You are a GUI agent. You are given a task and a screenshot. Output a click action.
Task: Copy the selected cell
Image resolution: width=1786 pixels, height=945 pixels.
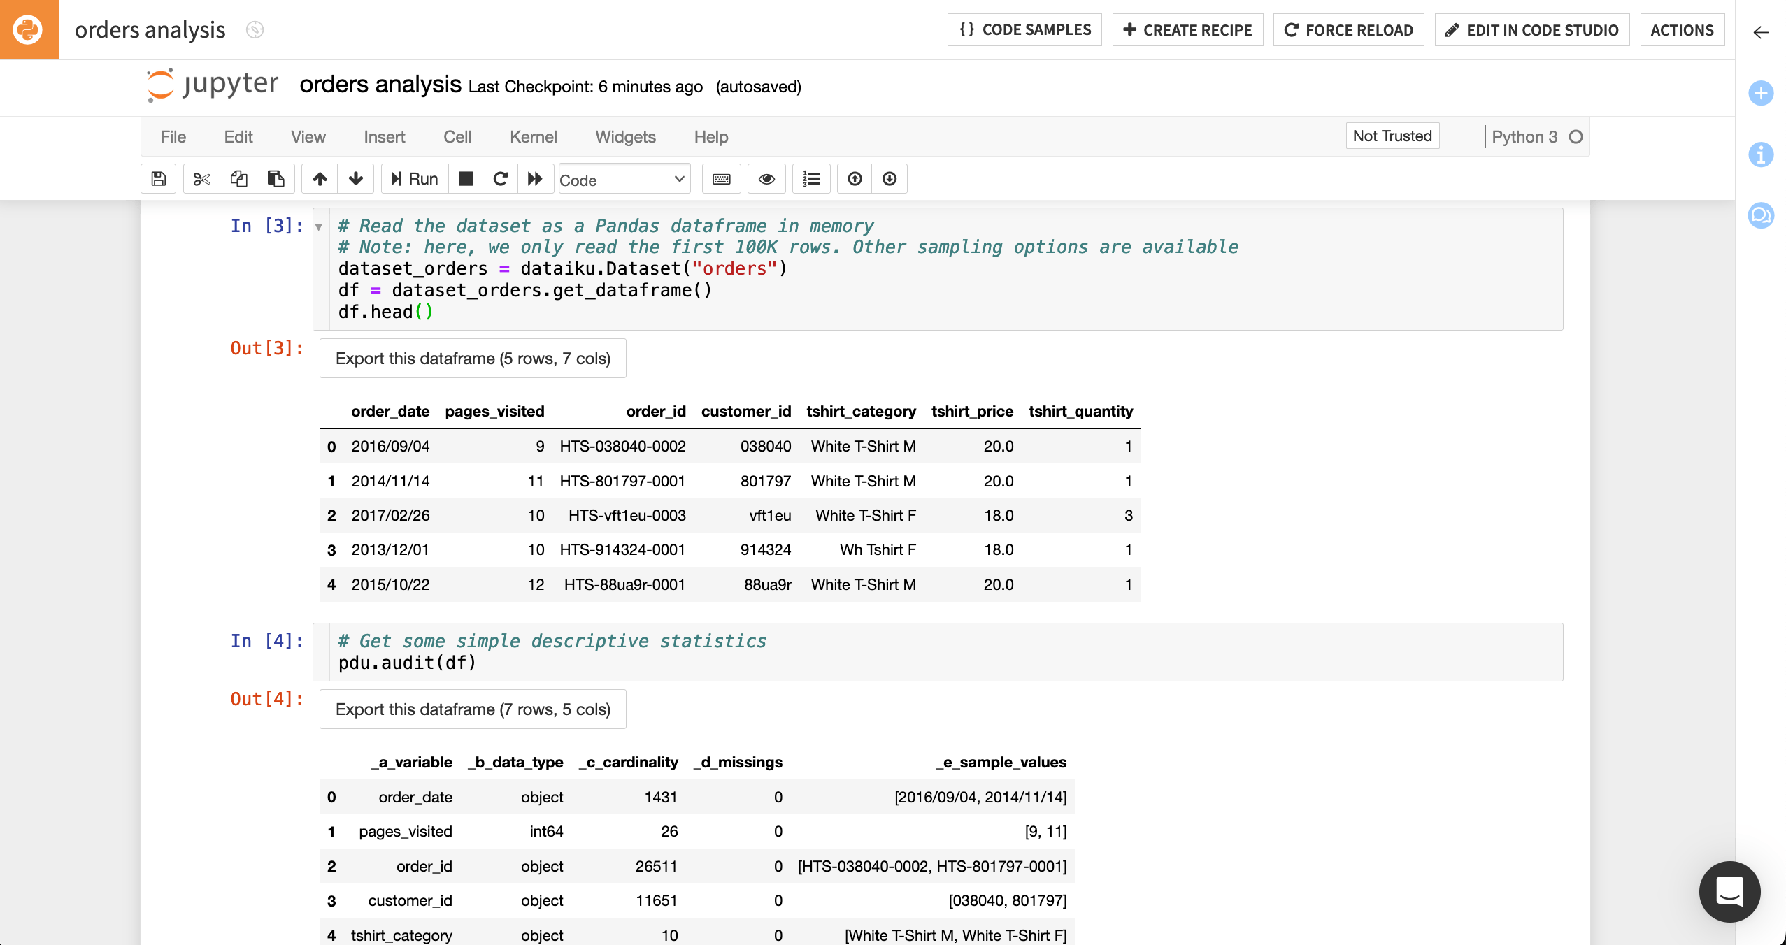(x=238, y=178)
